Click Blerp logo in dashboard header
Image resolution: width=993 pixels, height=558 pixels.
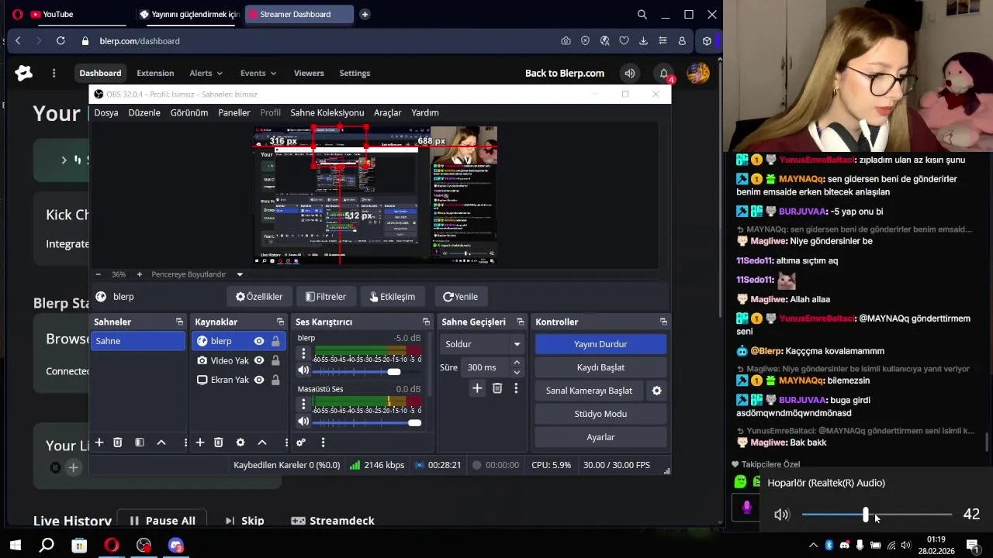(24, 73)
